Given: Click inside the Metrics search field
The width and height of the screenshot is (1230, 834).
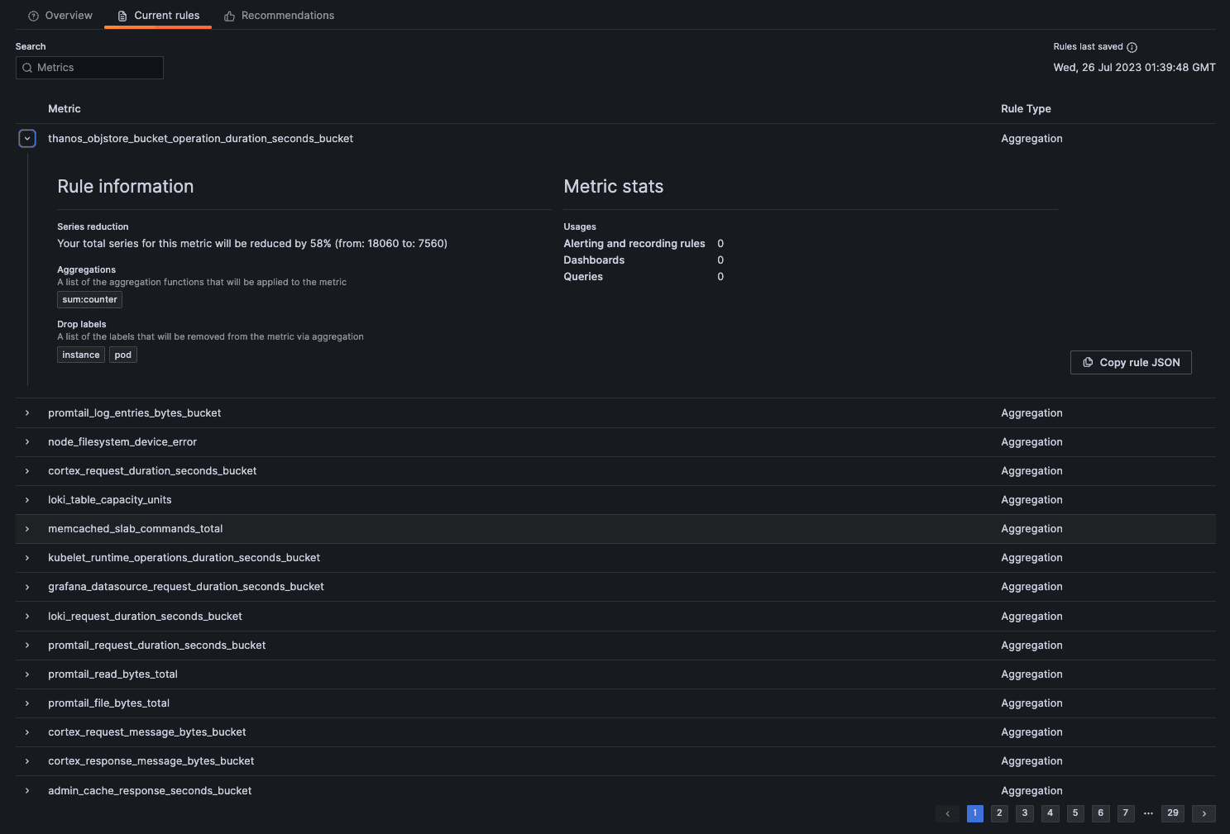Looking at the screenshot, I should [x=89, y=67].
